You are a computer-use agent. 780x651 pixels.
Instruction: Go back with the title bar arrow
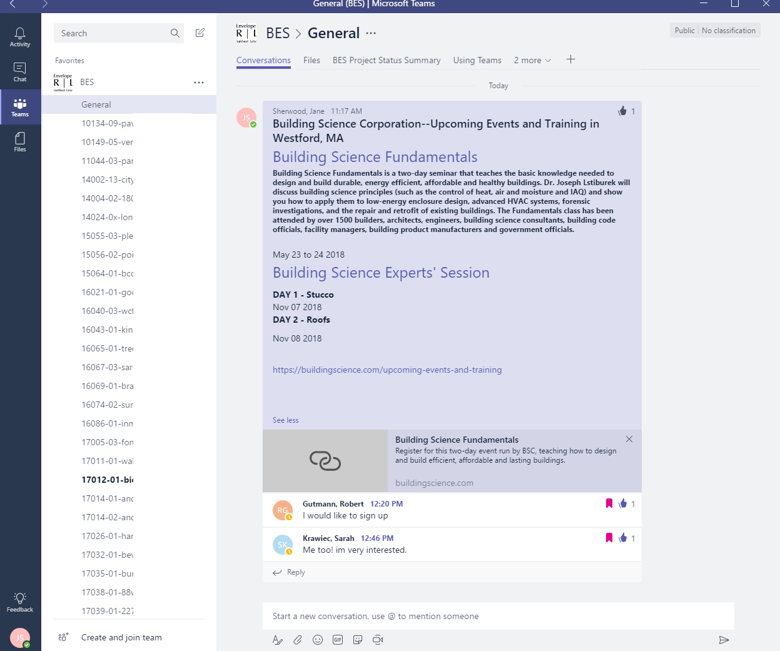pos(12,4)
